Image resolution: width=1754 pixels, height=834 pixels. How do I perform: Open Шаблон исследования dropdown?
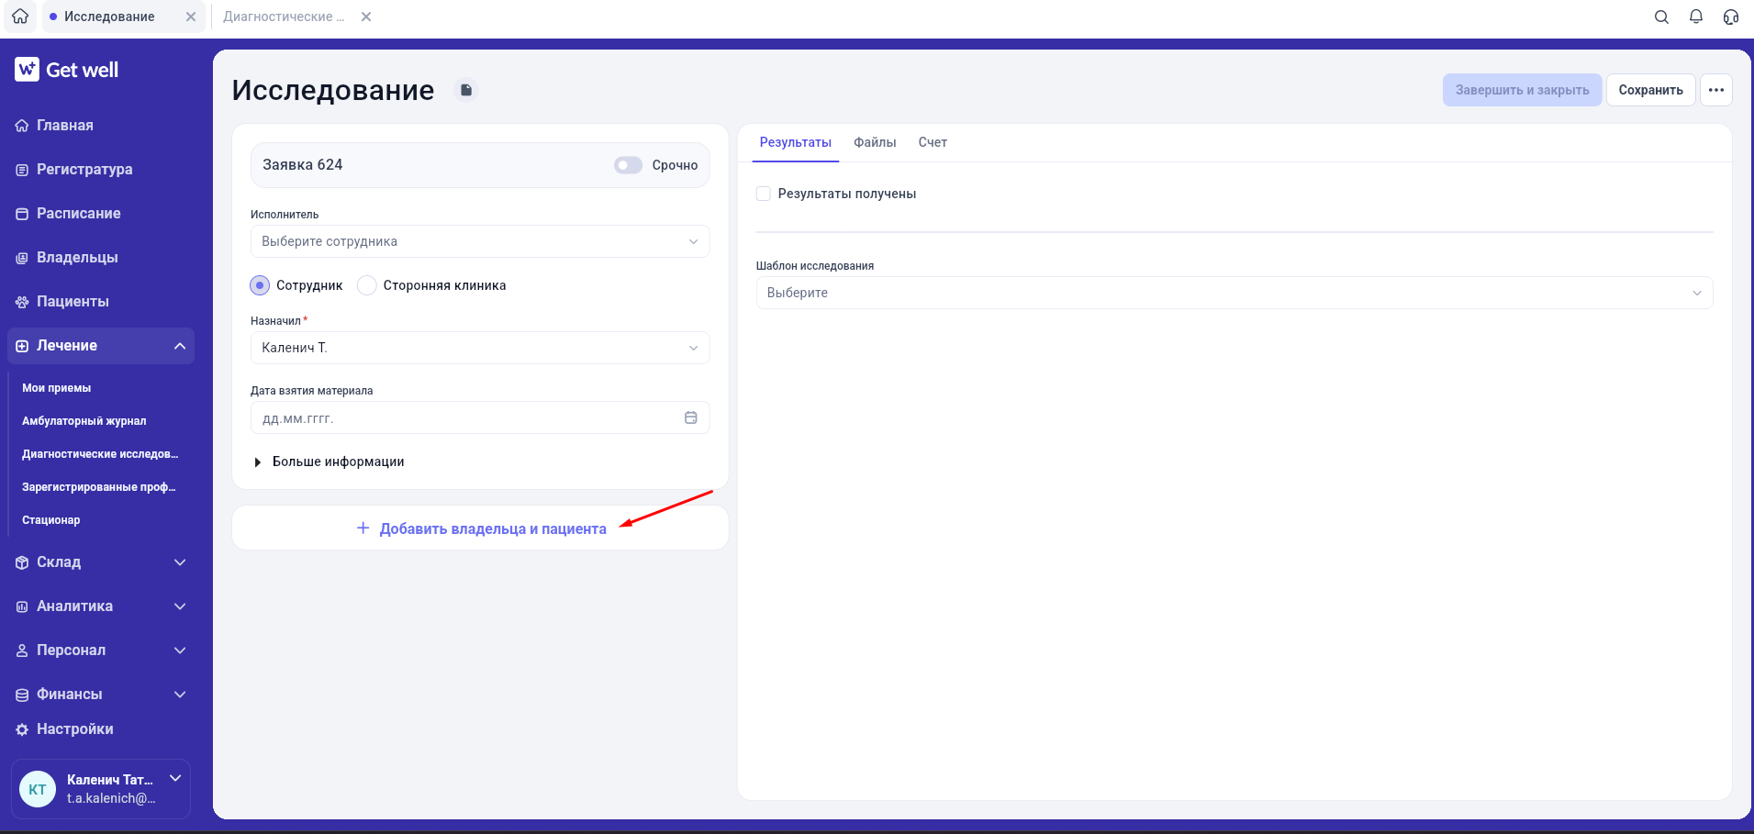point(1235,293)
